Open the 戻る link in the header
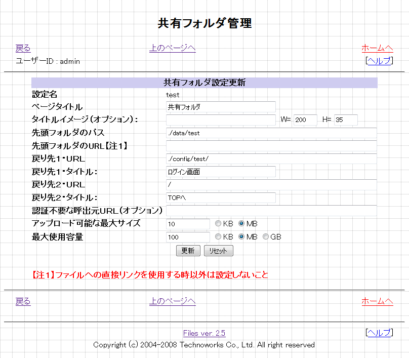This screenshot has width=409, height=358. [x=23, y=48]
